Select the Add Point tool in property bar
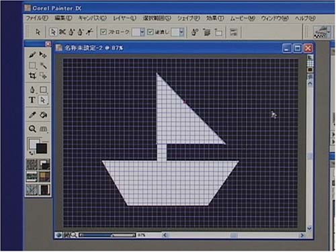Screen dimensions: 336x252 click(x=71, y=32)
